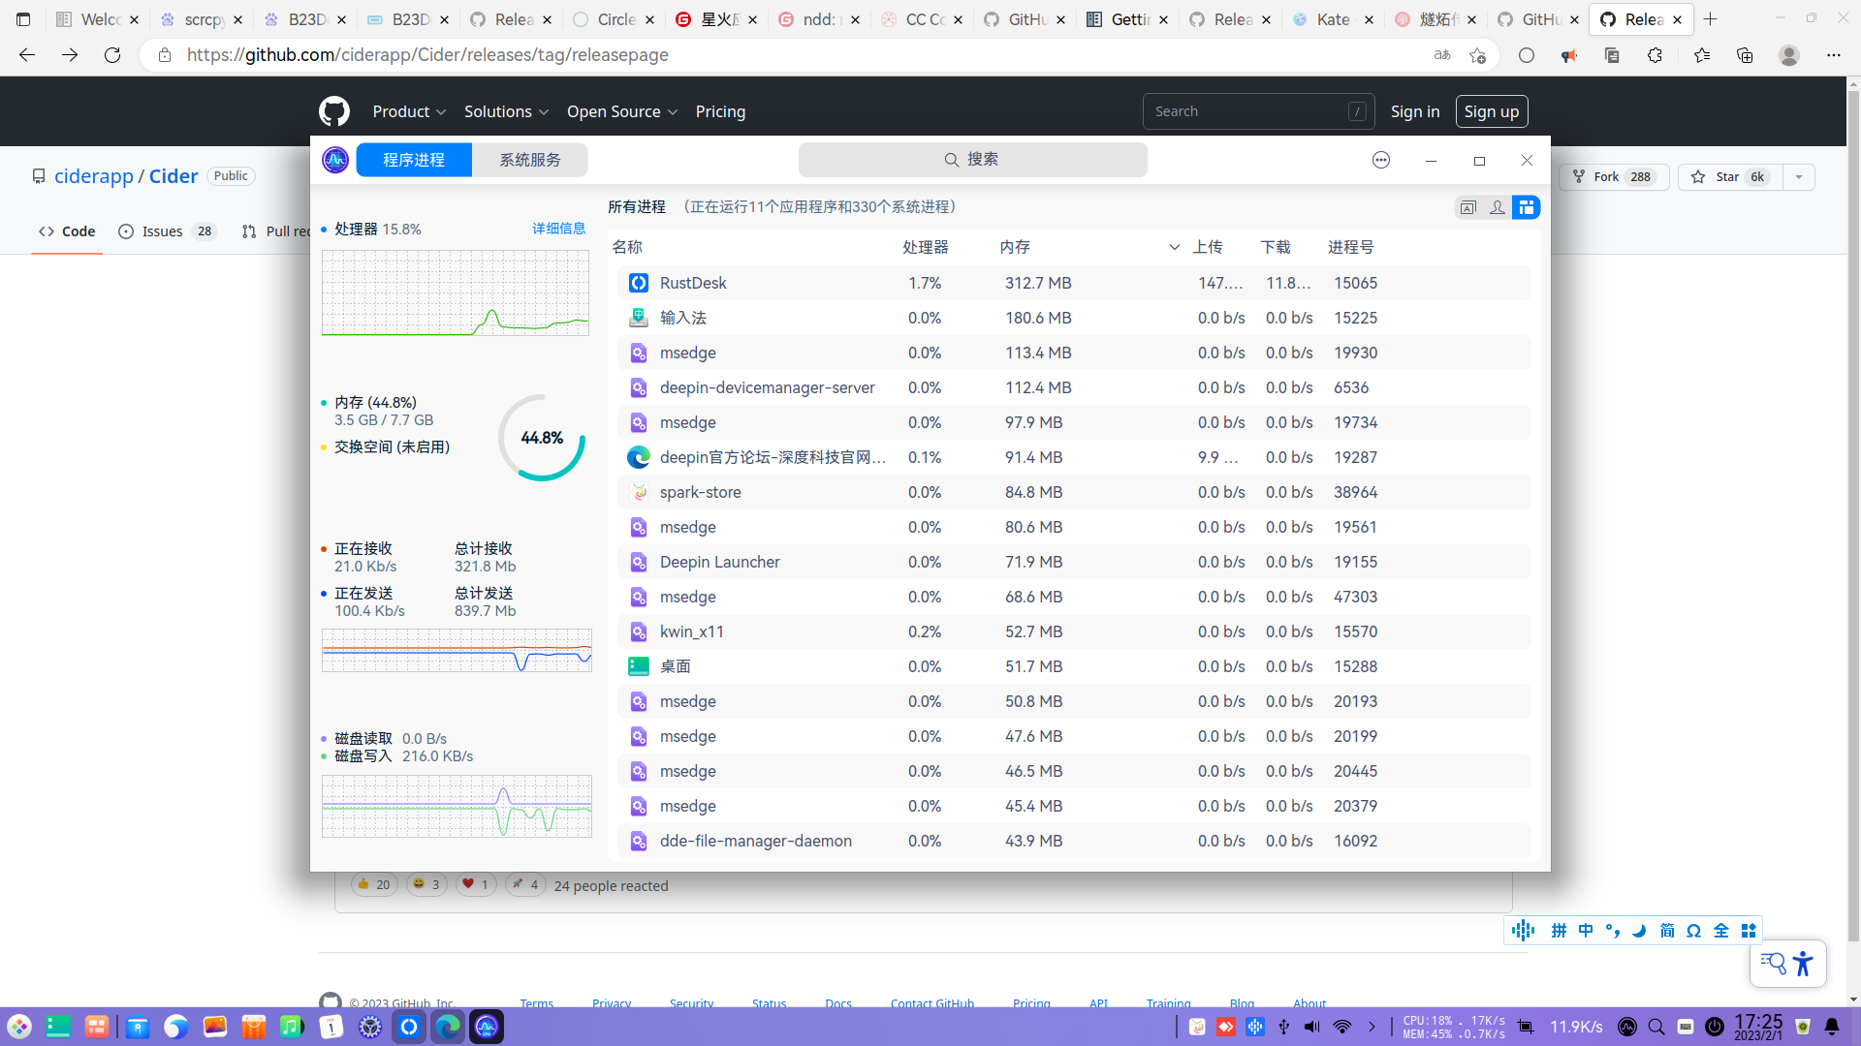This screenshot has width=1861, height=1046.
Task: Open System Monitor three-dots menu
Action: tap(1381, 161)
